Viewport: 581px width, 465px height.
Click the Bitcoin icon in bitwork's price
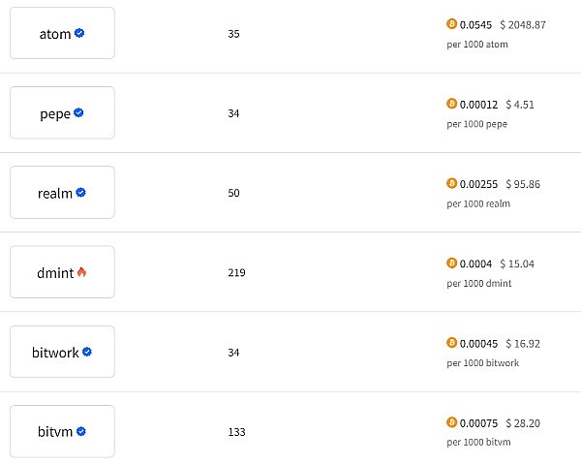click(451, 342)
